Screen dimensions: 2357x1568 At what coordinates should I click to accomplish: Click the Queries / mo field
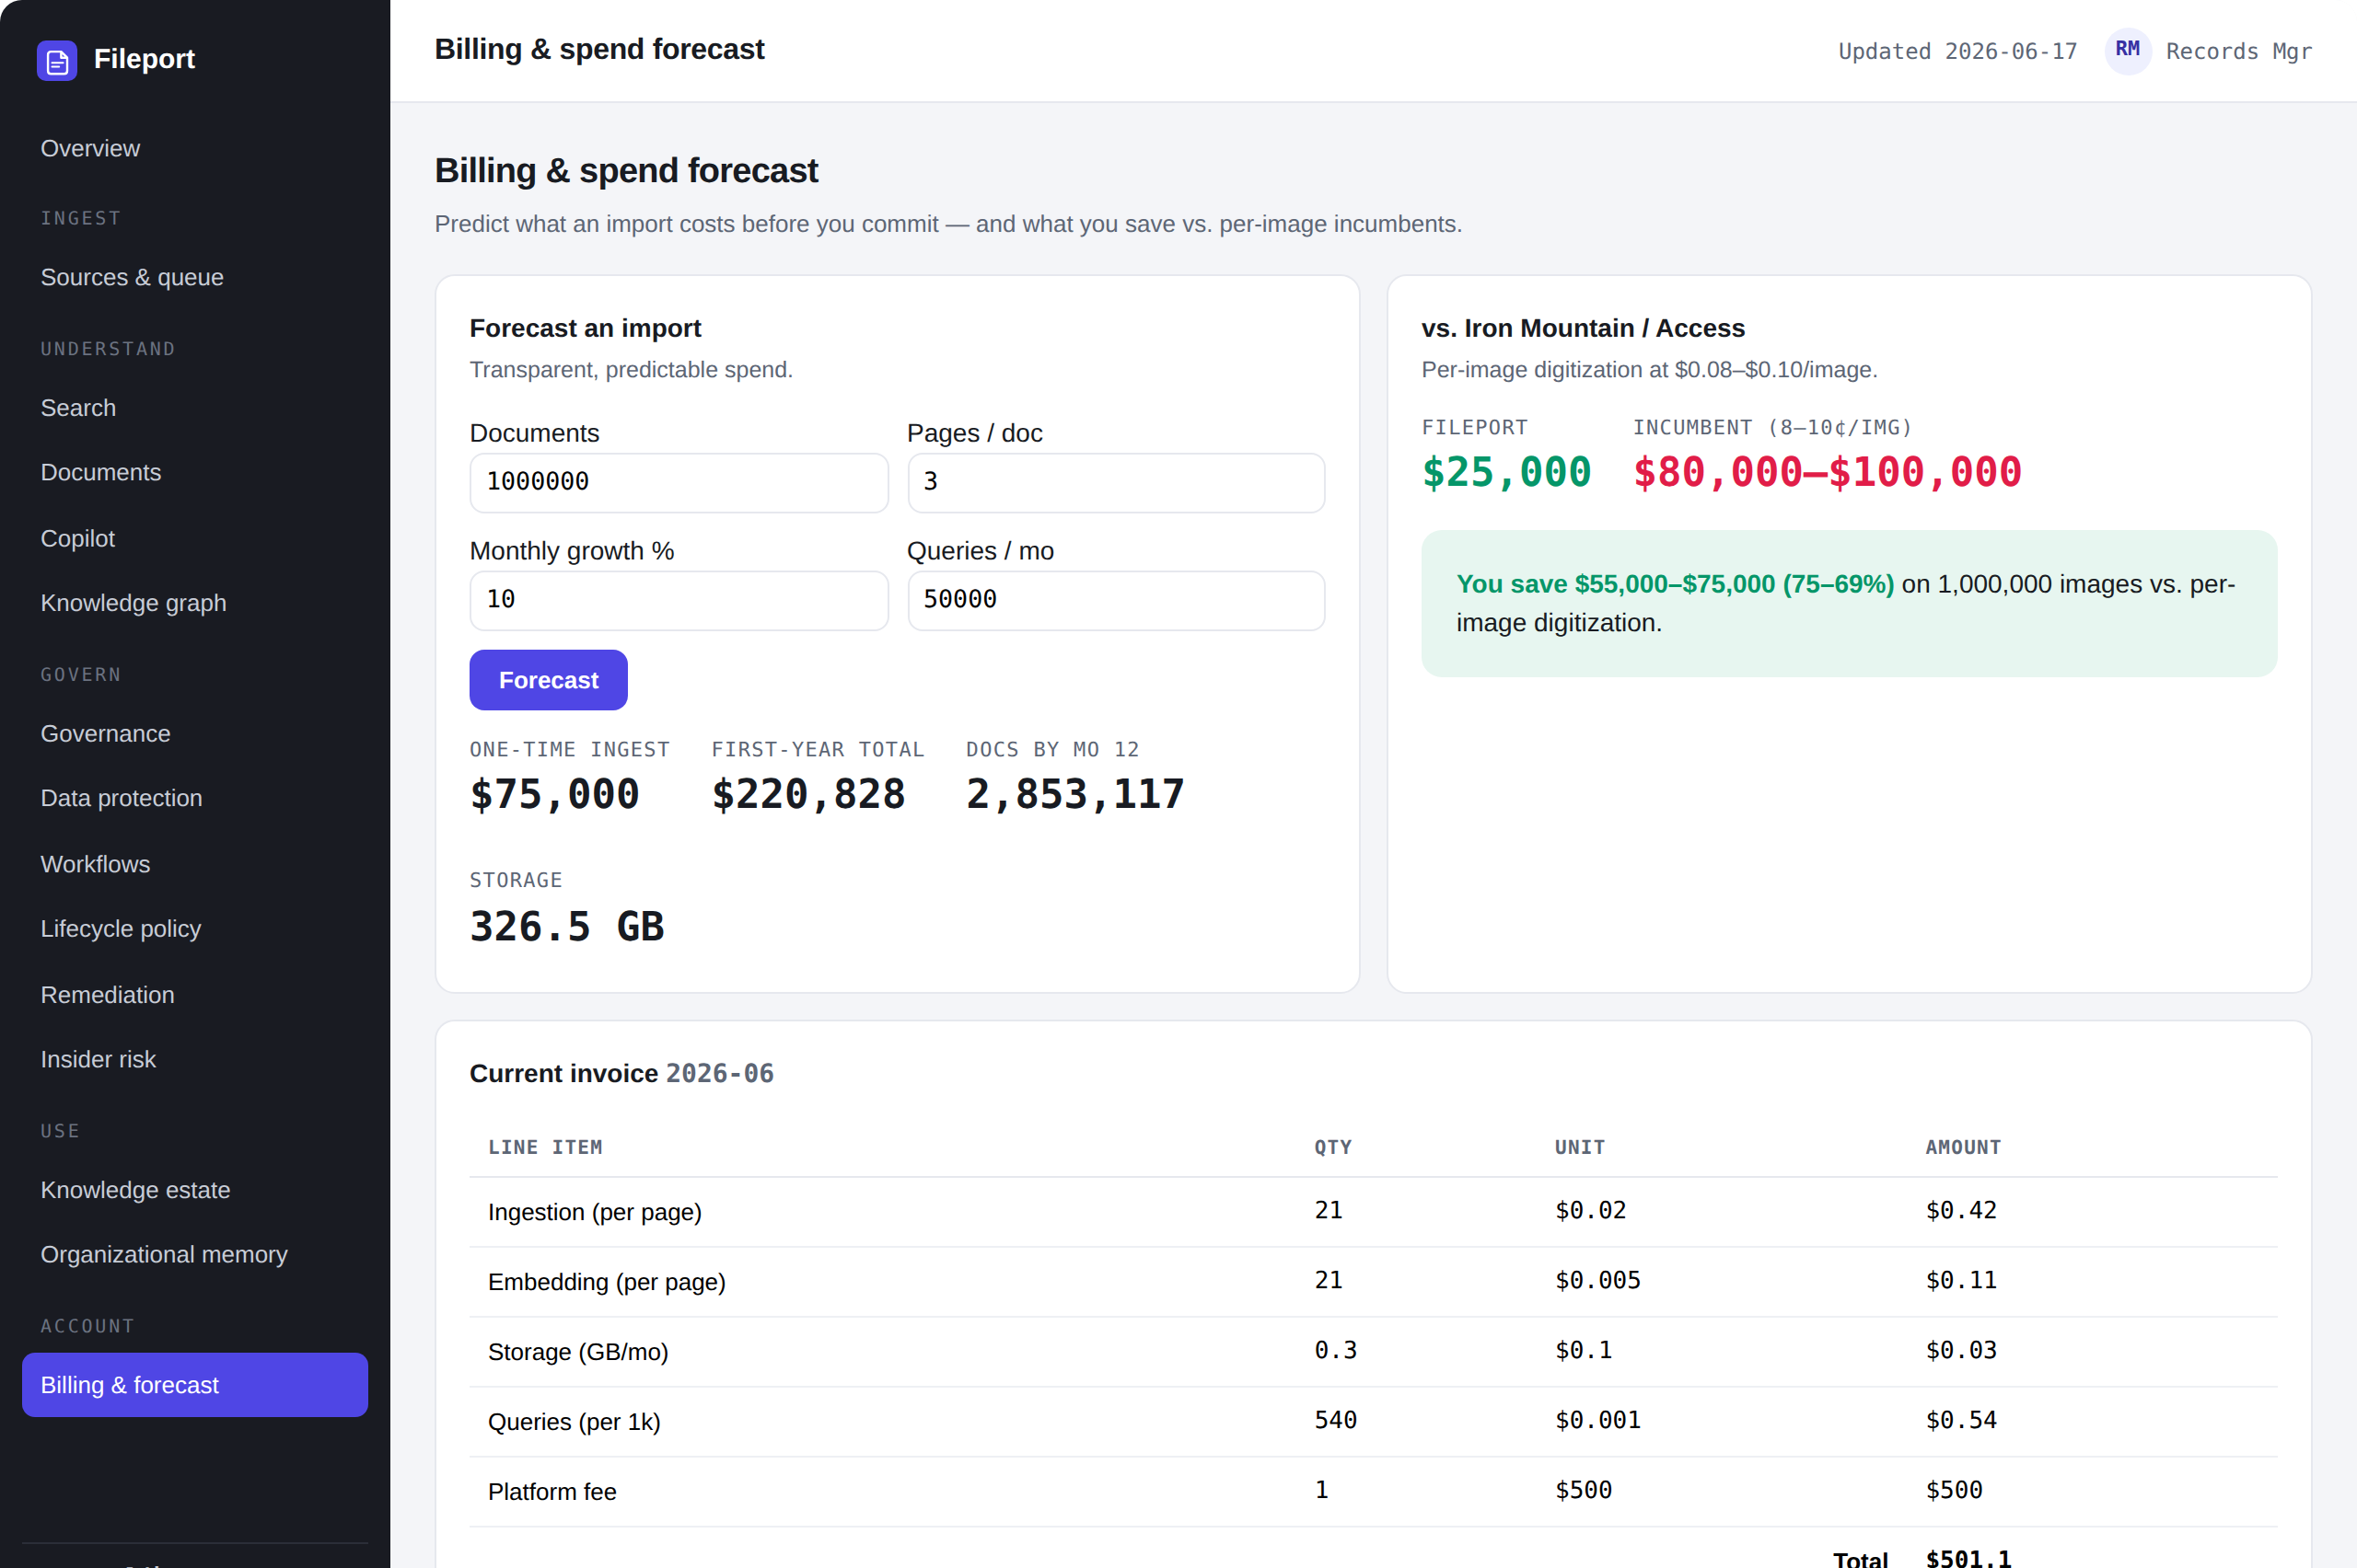[x=1116, y=601]
